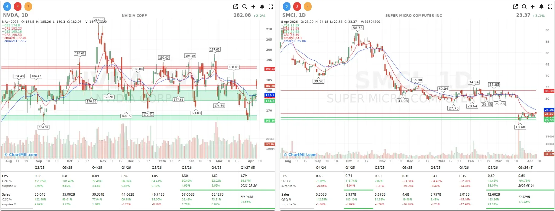Click NVDA Q4/26 sales 68.127B
555x211 pixels.
point(218,194)
